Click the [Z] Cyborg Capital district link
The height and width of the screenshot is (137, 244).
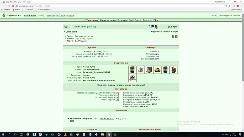coord(84,39)
